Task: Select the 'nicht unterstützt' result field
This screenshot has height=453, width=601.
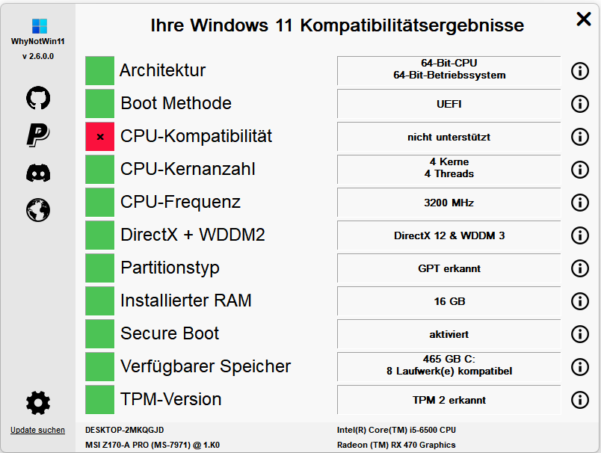Action: coord(449,137)
